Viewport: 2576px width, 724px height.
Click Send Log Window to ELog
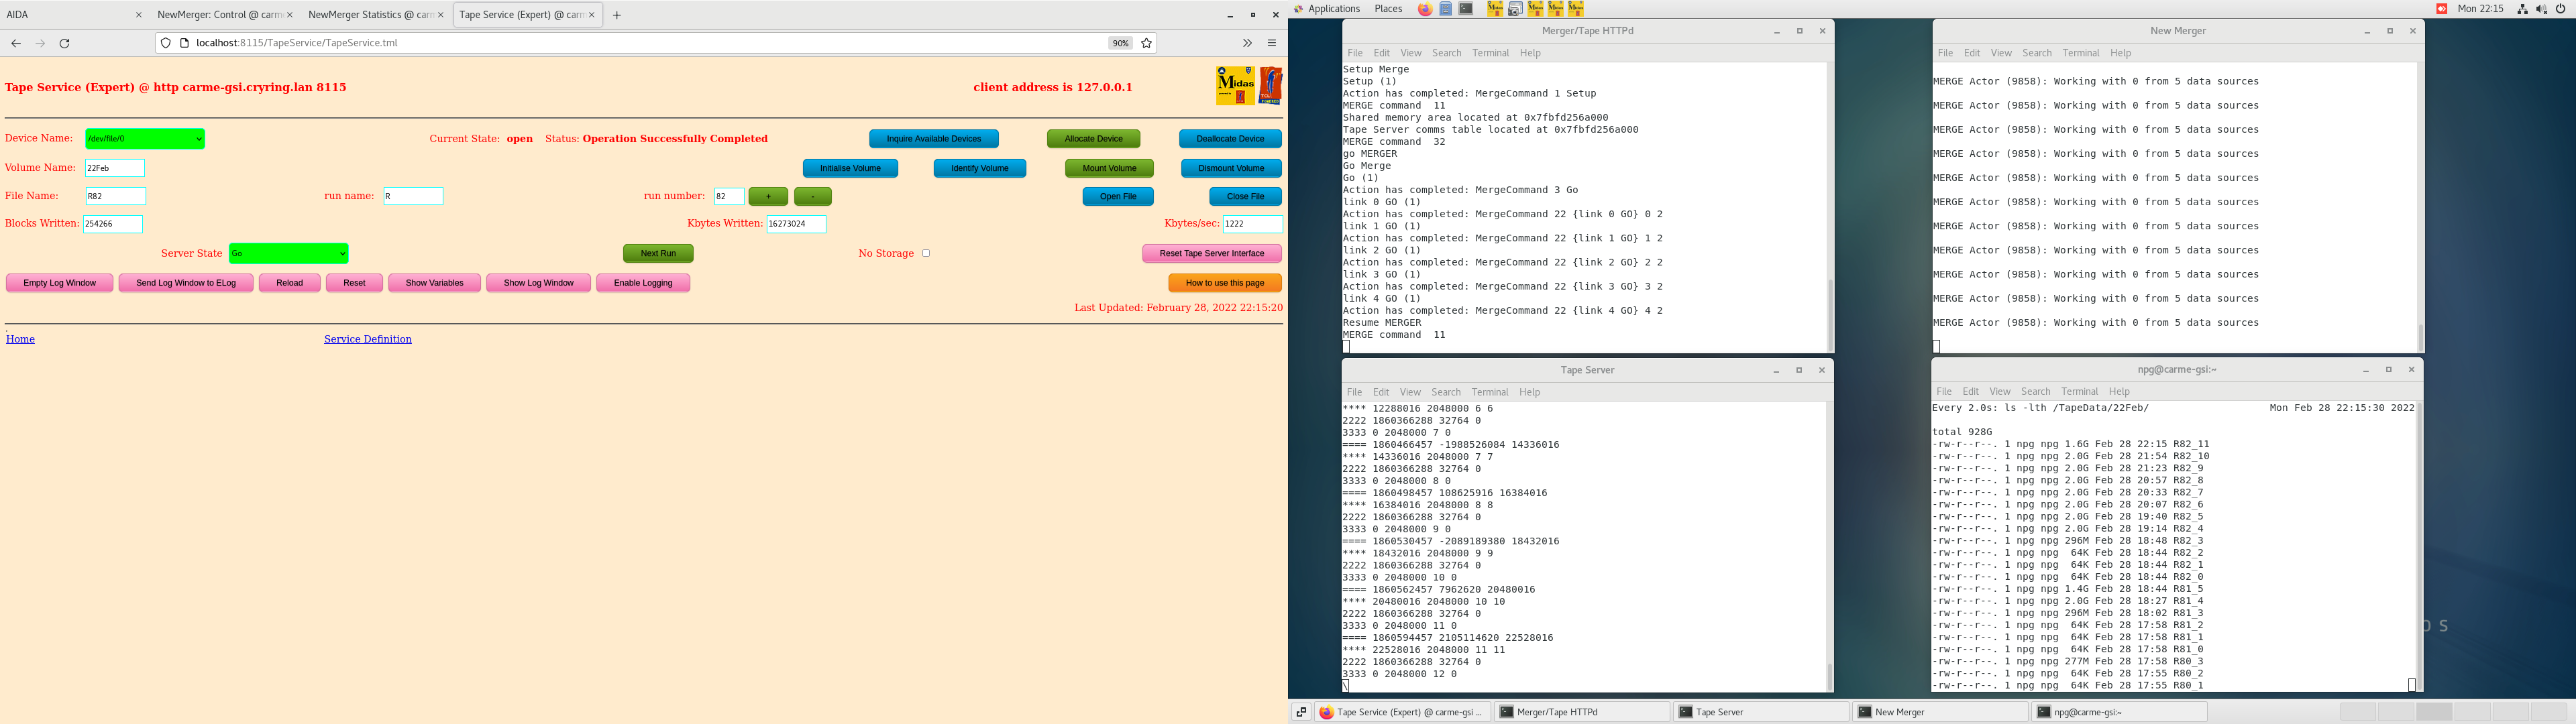(186, 283)
